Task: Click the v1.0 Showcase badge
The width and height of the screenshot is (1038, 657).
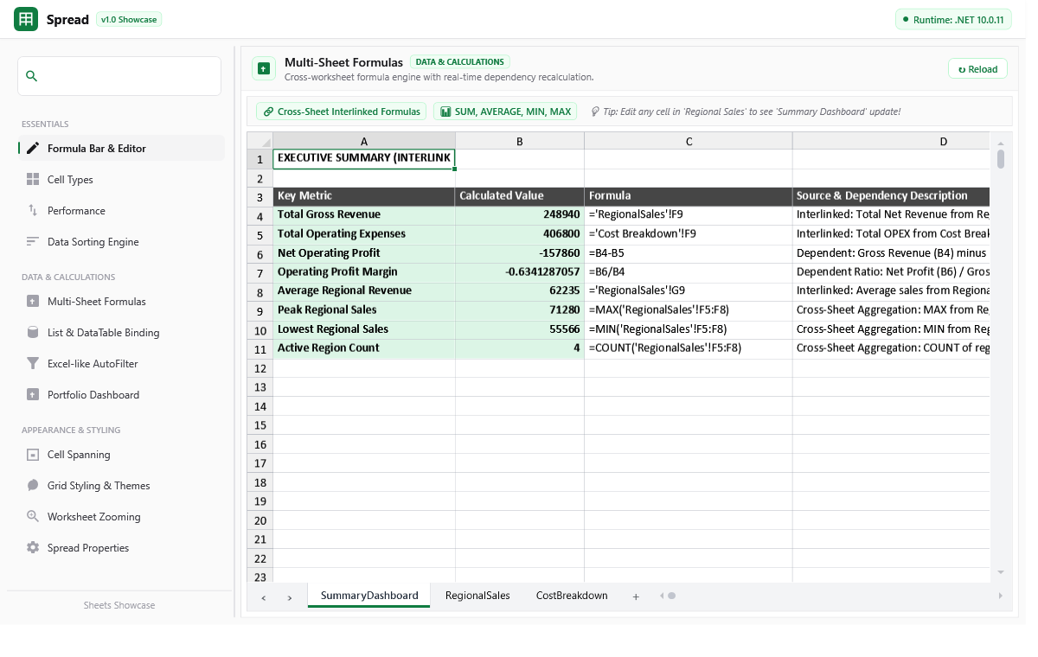Action: 129,19
